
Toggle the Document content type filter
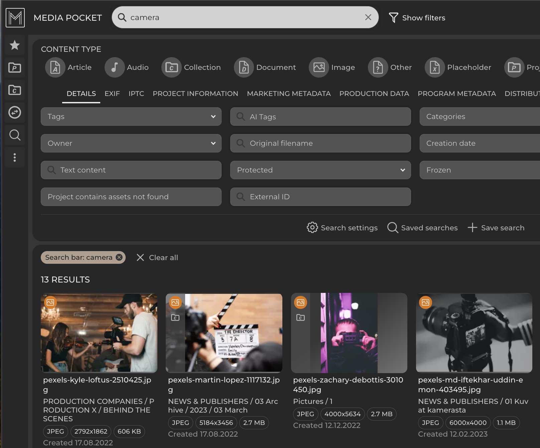coord(265,68)
